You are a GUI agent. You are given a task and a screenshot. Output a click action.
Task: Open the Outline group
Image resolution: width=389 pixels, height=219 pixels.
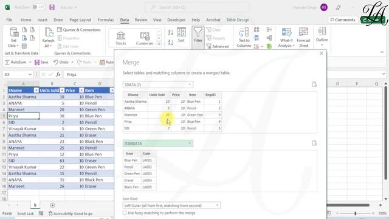coord(322,36)
